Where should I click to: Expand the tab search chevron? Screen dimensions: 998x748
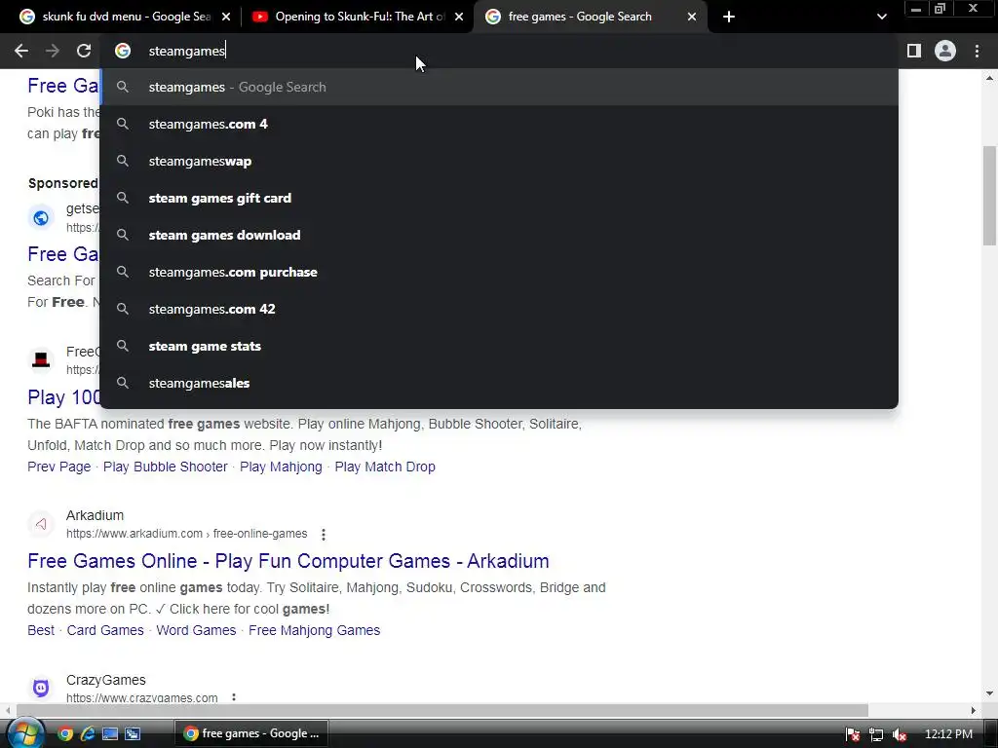[x=881, y=18]
